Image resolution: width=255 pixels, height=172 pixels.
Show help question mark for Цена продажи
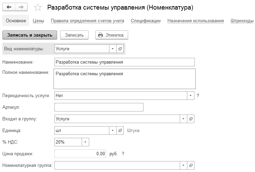123,154
